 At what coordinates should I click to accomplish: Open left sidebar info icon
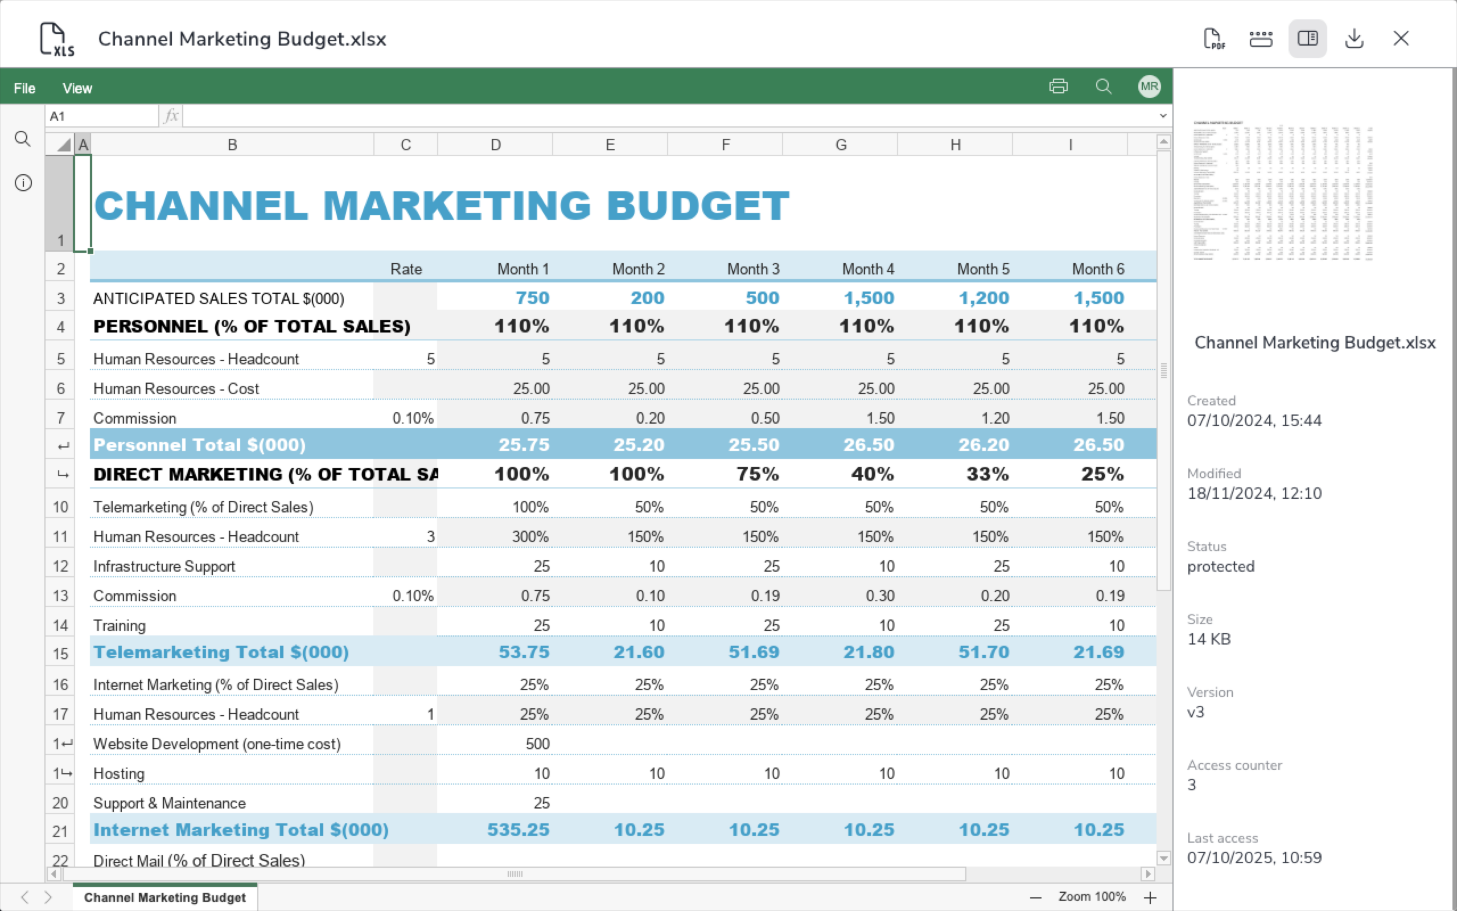point(23,183)
